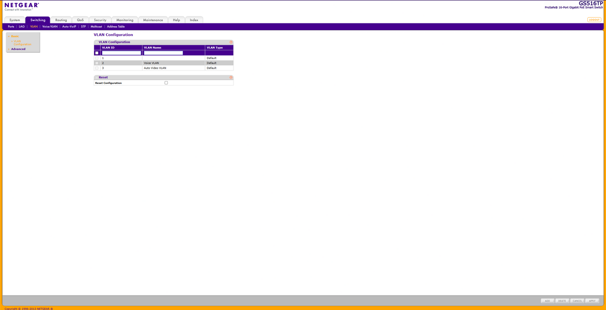This screenshot has height=310, width=606.
Task: Open VLAN Configuration in the sidebar tree
Action: click(x=22, y=43)
